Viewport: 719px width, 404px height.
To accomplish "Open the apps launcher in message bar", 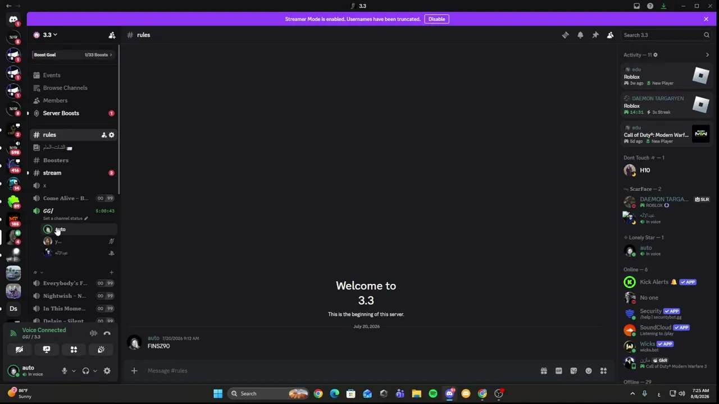I will pyautogui.click(x=603, y=371).
